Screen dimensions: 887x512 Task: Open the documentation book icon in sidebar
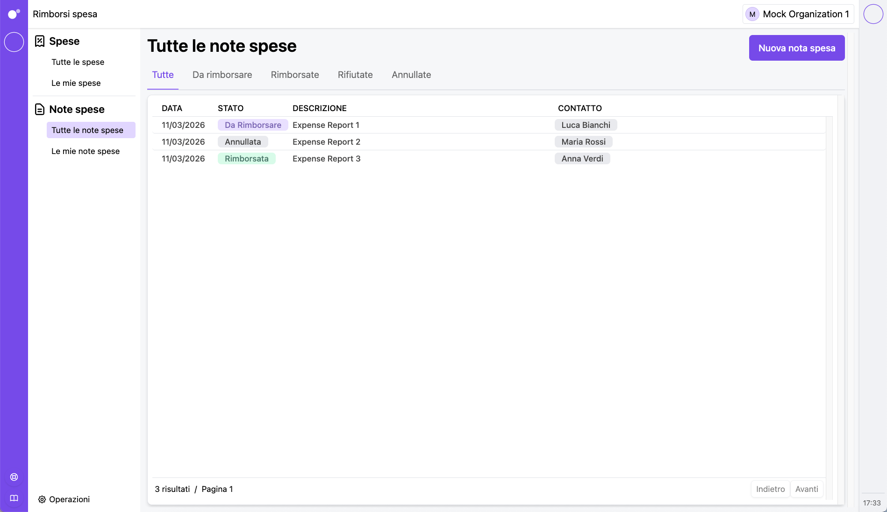tap(14, 498)
